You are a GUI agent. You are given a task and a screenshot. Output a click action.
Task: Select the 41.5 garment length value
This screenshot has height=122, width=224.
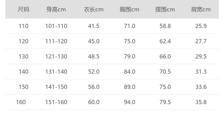click(x=94, y=26)
